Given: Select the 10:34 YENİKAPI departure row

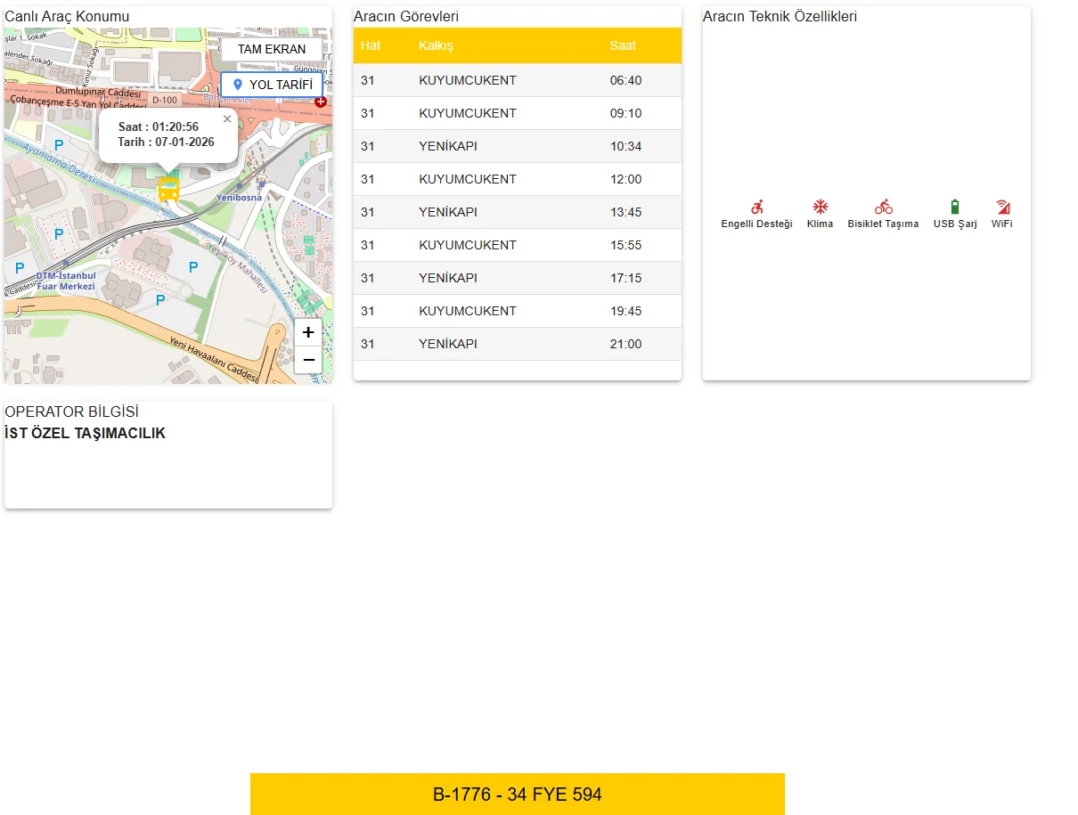Looking at the screenshot, I should (517, 146).
